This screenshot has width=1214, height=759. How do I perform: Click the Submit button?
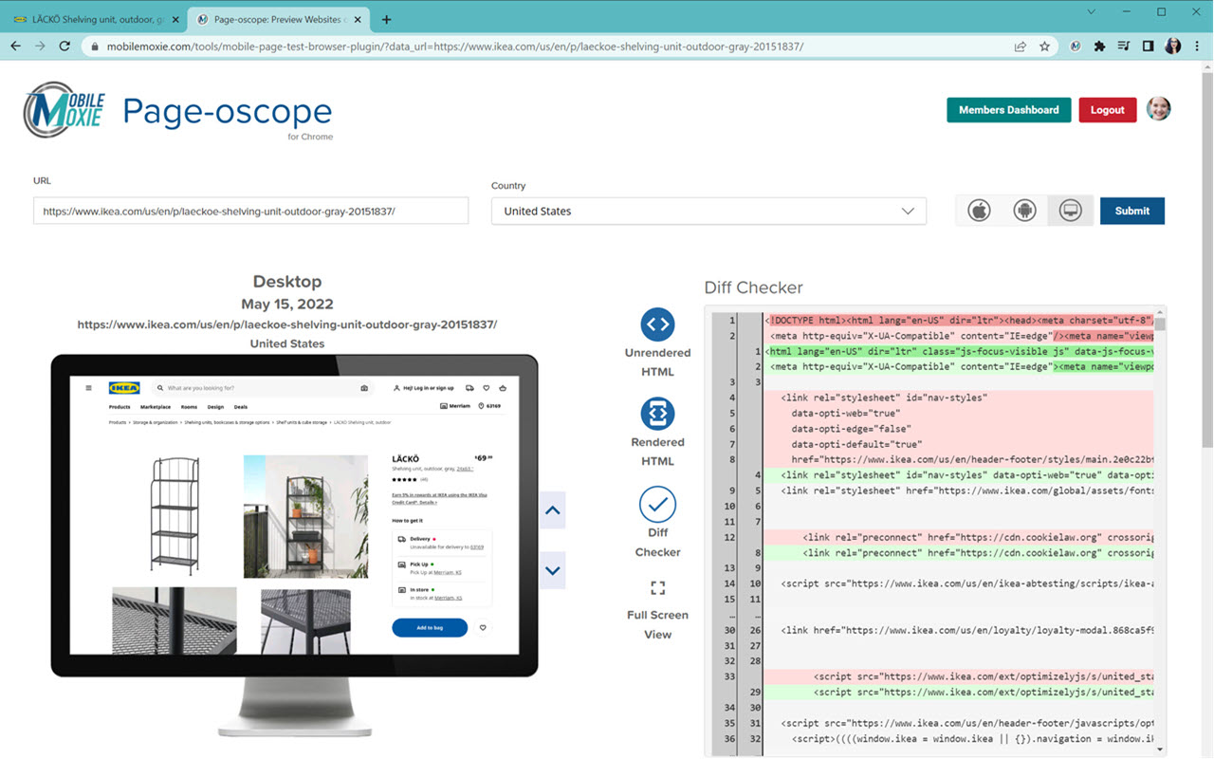click(x=1131, y=210)
